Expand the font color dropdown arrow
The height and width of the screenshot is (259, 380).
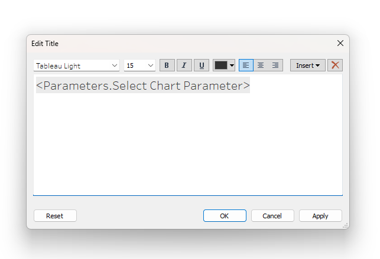(232, 65)
